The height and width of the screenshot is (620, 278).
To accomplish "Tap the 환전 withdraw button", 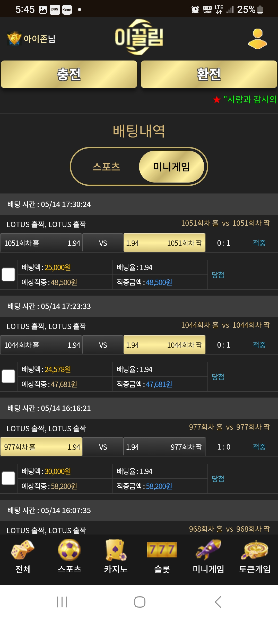I will tap(209, 74).
